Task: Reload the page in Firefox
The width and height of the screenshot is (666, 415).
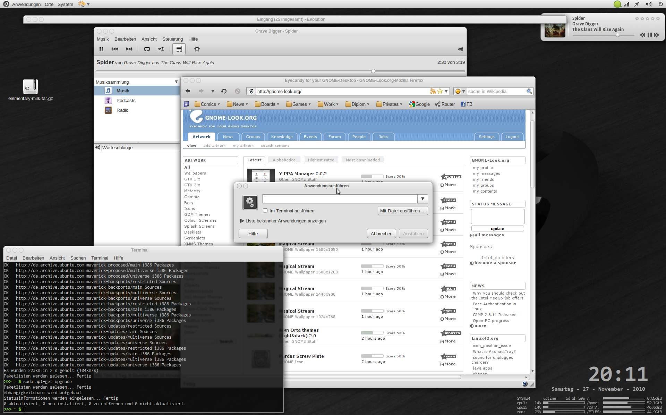Action: [224, 91]
